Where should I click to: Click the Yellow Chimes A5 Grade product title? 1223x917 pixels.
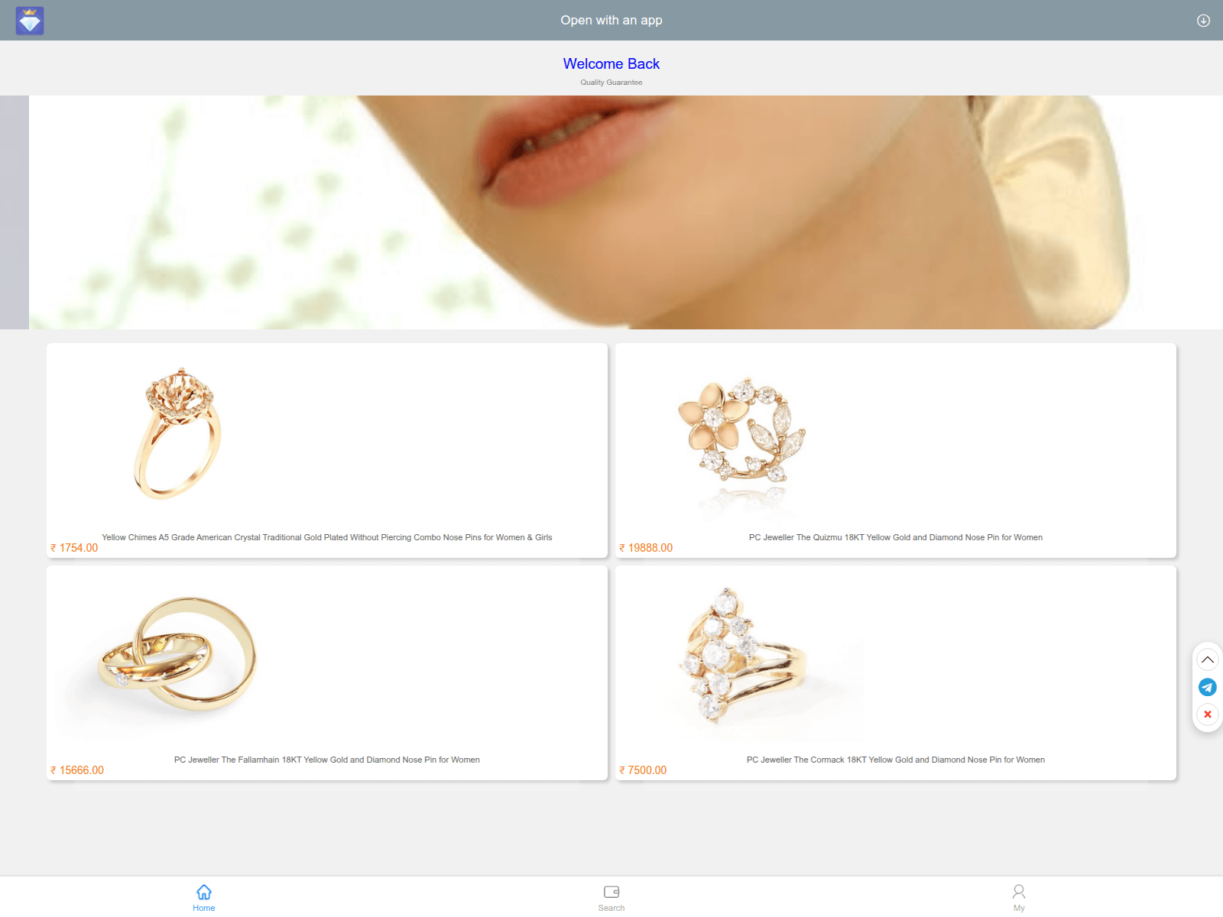pos(327,537)
